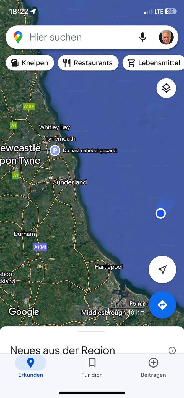The image size is (184, 398).
Task: Select the Lebensmittel filter chip
Action: (154, 63)
